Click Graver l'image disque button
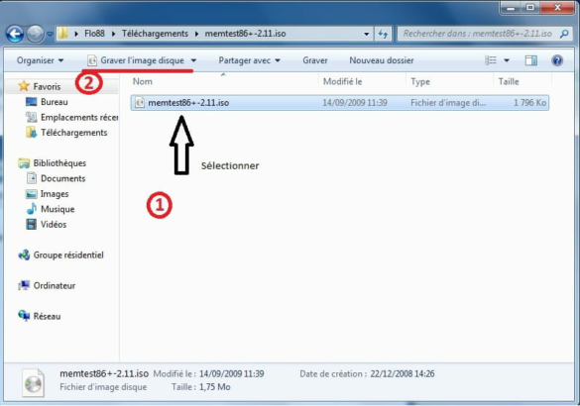 tap(136, 60)
